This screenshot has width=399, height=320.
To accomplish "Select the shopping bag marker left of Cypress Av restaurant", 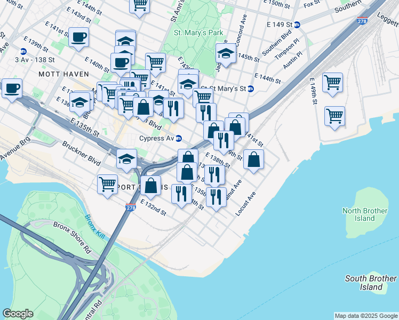I will (143, 108).
